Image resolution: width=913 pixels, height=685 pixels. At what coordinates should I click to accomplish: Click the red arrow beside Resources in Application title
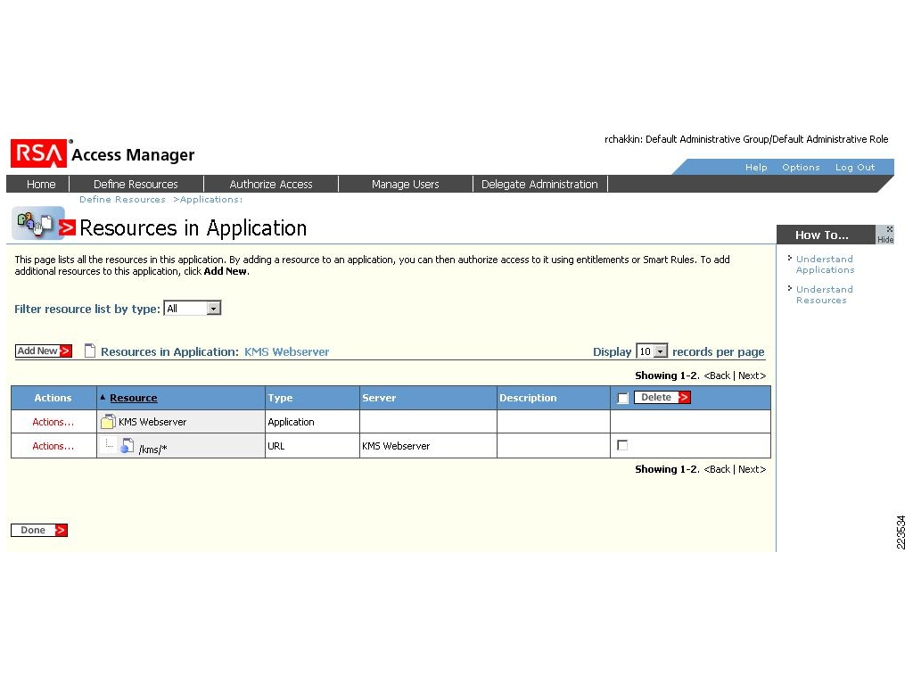[x=68, y=227]
